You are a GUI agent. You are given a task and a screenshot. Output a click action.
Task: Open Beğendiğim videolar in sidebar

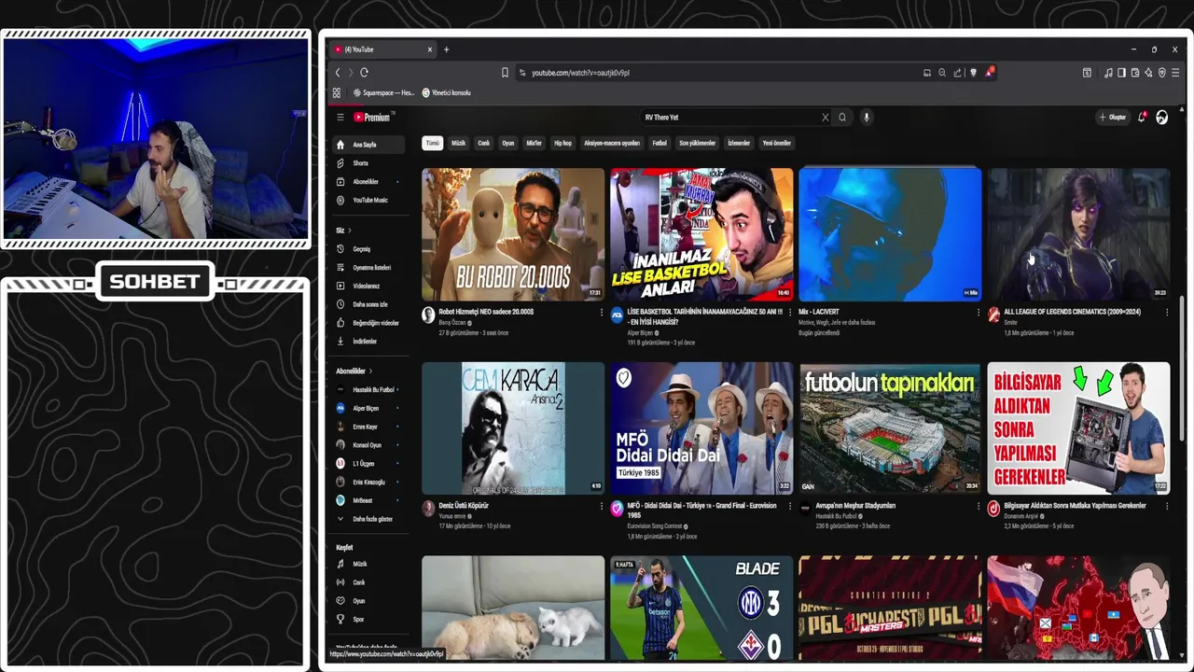coord(368,323)
